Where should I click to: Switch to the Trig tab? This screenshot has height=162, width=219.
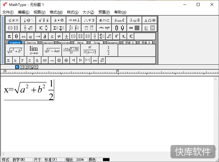tap(97, 43)
